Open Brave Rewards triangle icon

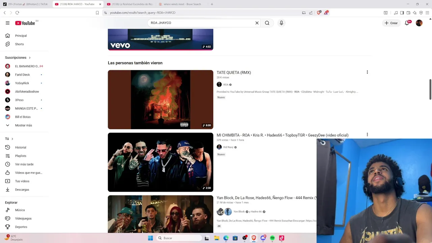click(326, 12)
